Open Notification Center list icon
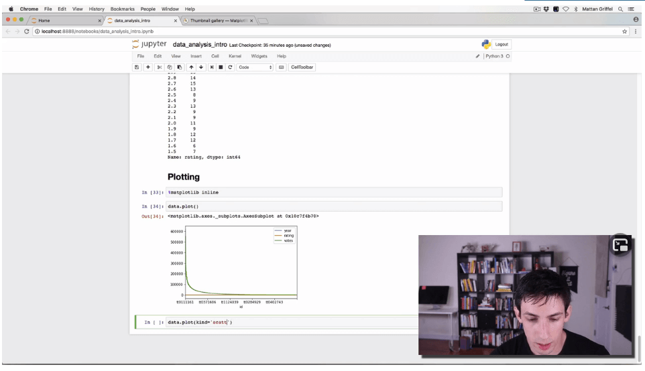Viewport: 645px width, 371px height. coord(631,9)
